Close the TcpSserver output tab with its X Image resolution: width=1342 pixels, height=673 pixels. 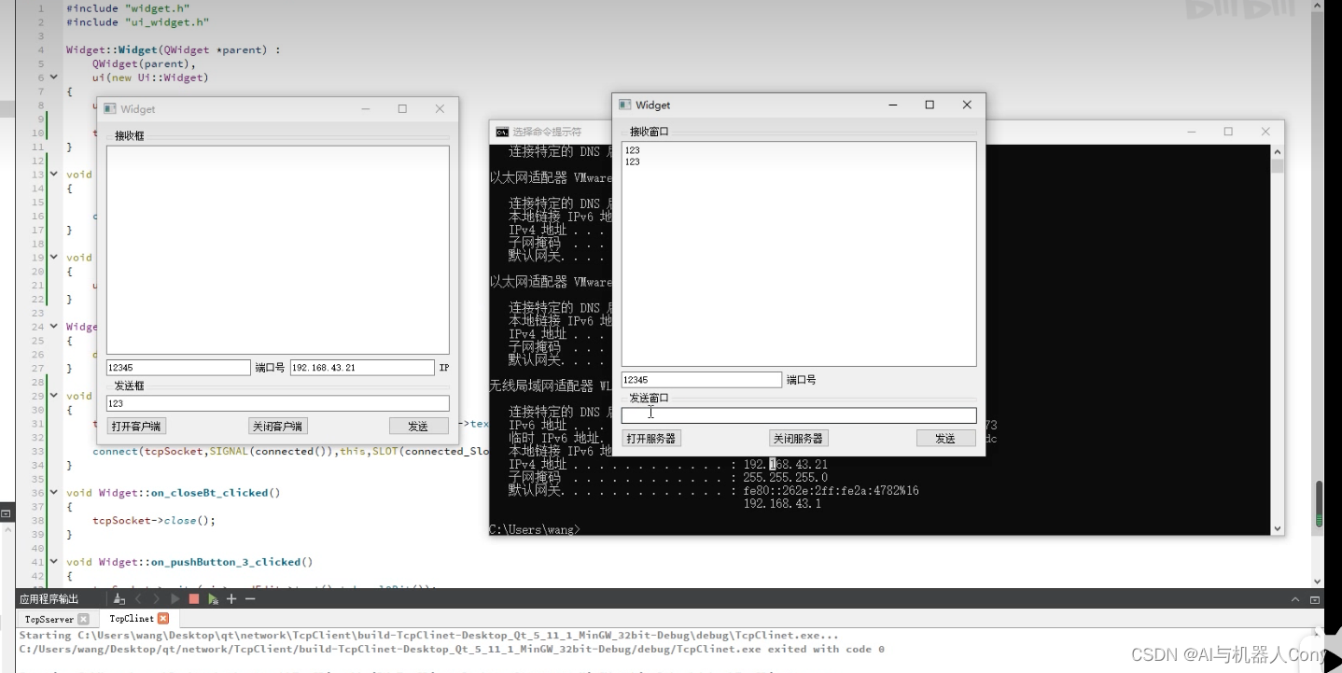pyautogui.click(x=83, y=619)
